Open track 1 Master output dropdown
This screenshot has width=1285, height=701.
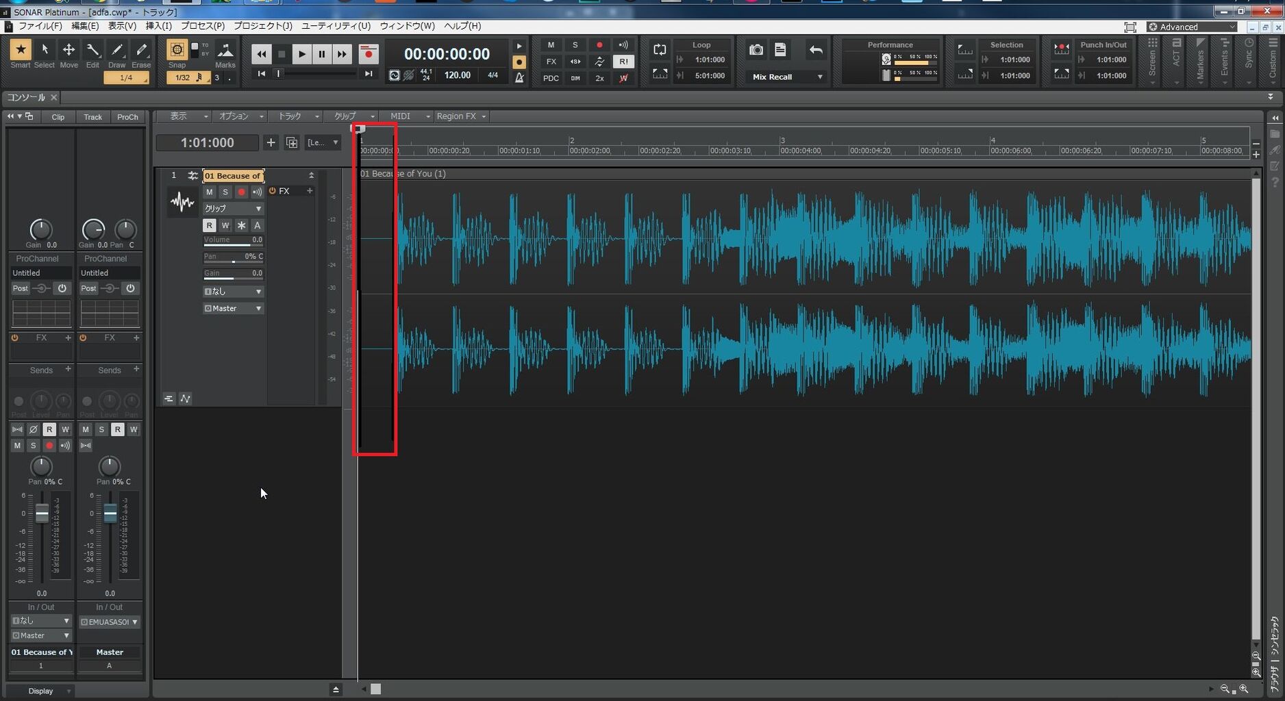[x=233, y=308]
